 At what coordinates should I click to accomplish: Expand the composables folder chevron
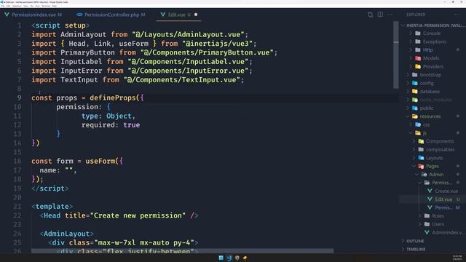point(414,150)
